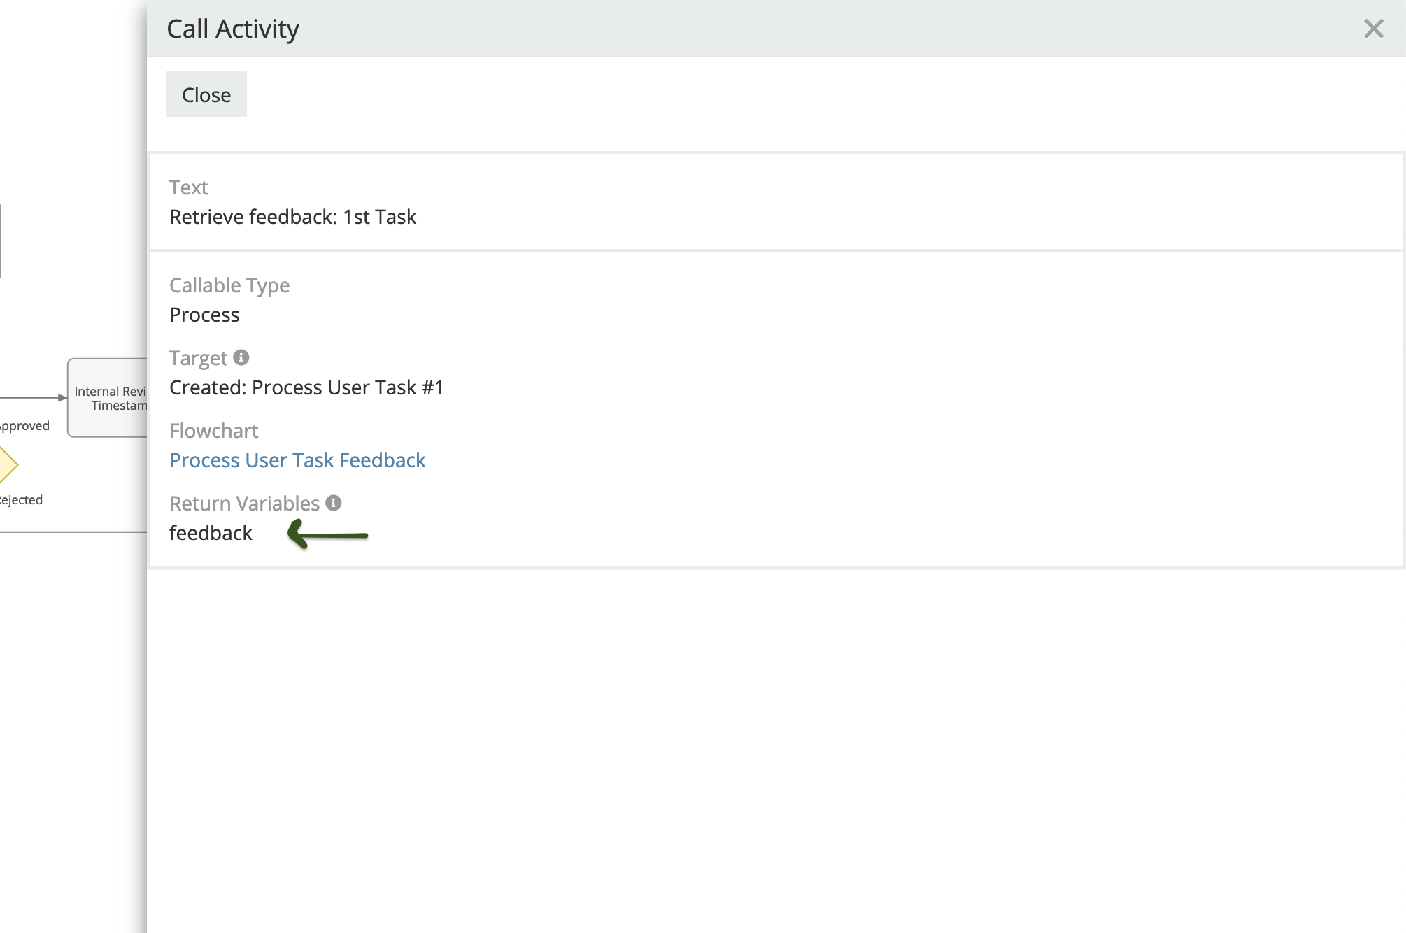This screenshot has width=1406, height=933.
Task: Click the green arrow annotation
Action: click(x=327, y=535)
